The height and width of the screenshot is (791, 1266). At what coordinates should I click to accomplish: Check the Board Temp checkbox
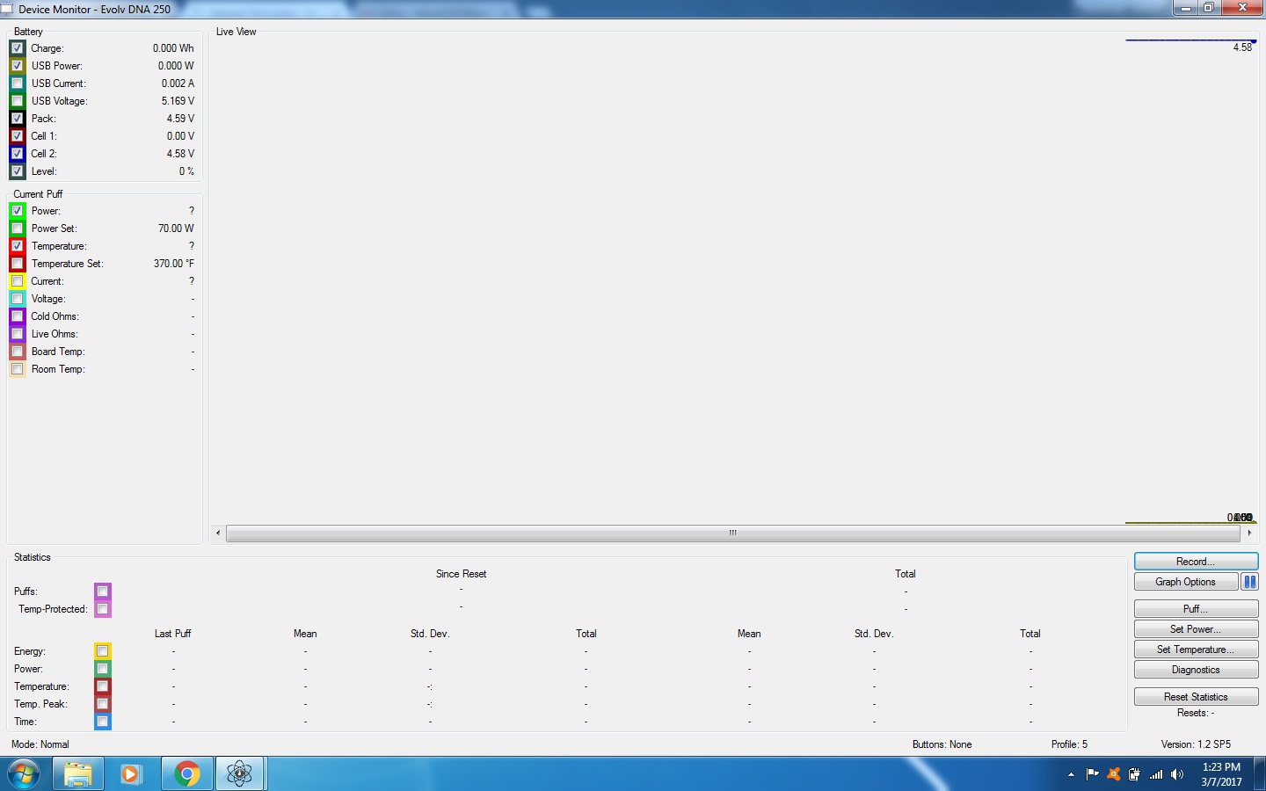point(18,352)
